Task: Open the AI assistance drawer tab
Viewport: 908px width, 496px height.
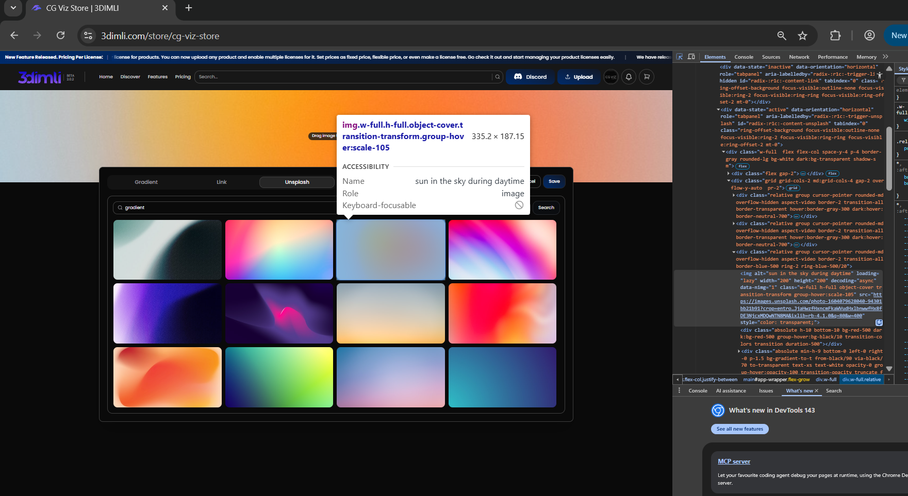Action: 731,391
